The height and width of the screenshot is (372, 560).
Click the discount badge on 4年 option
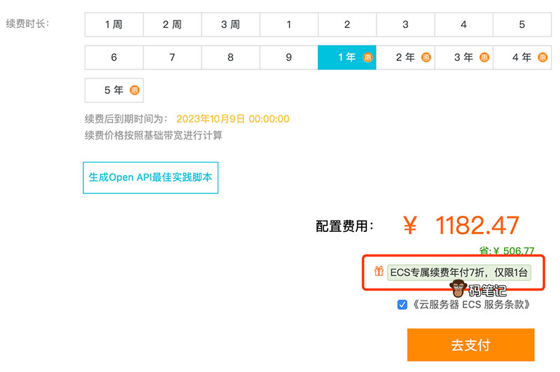pyautogui.click(x=542, y=57)
